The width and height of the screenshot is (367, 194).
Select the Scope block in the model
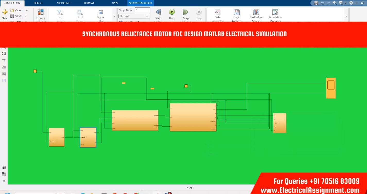pos(331,88)
